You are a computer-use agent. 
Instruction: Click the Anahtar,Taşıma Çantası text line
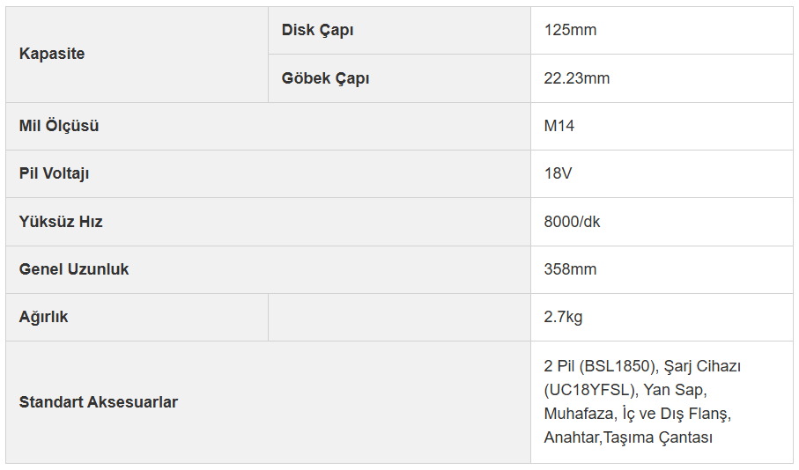(x=628, y=437)
